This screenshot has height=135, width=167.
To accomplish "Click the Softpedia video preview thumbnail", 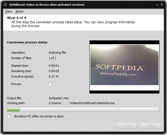I will click(124, 67).
